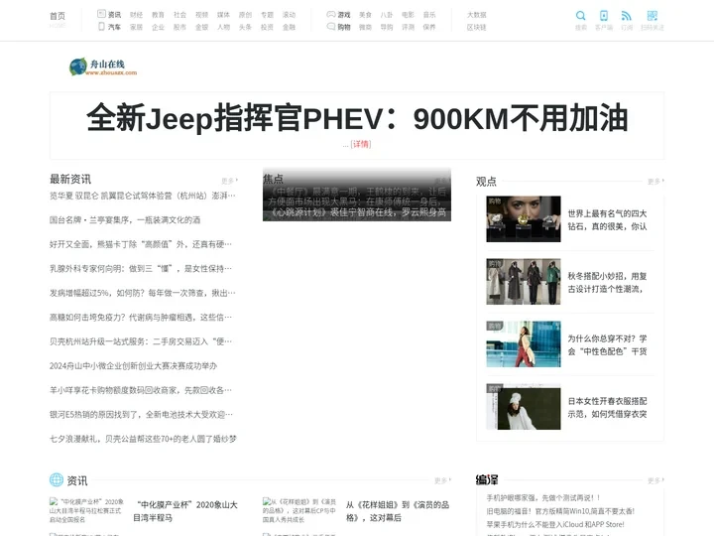Screen dimensions: 714x536
Task: Open the 财经 channel
Action: (136, 15)
